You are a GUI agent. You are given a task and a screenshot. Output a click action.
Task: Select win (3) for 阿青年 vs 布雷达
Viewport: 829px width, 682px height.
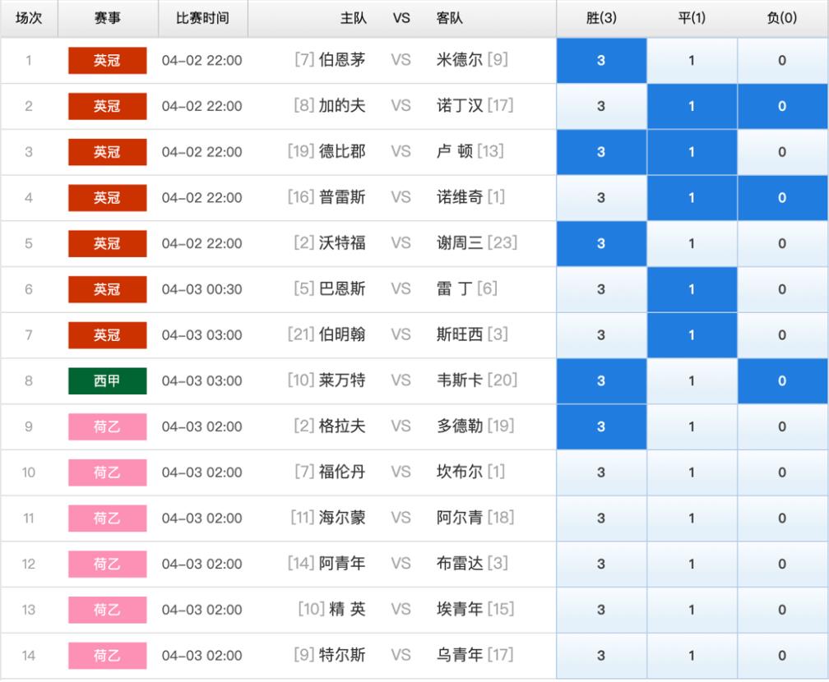click(601, 564)
